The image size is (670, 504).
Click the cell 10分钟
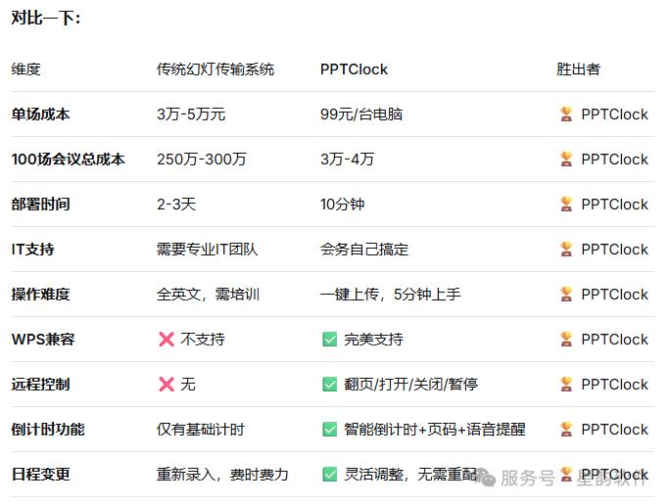point(342,205)
